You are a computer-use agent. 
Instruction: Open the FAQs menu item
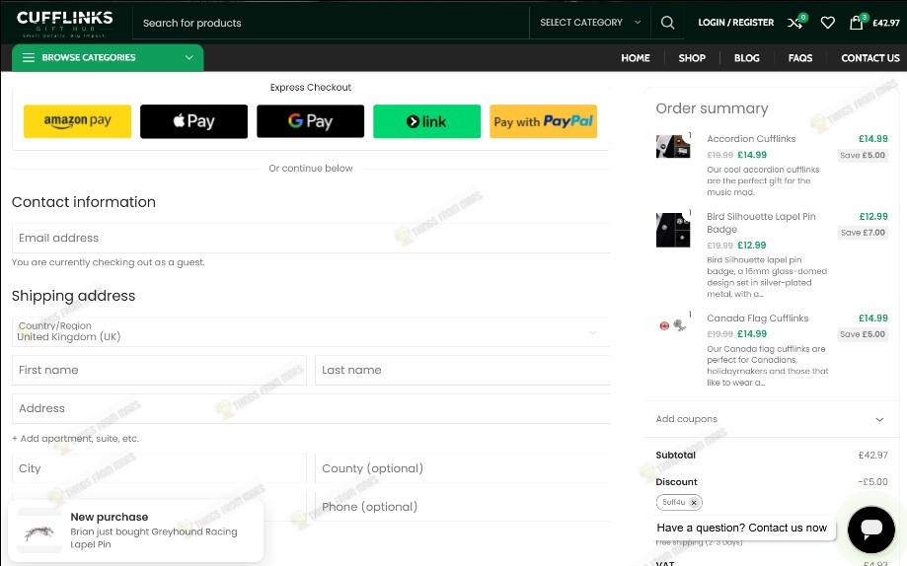[x=800, y=58]
